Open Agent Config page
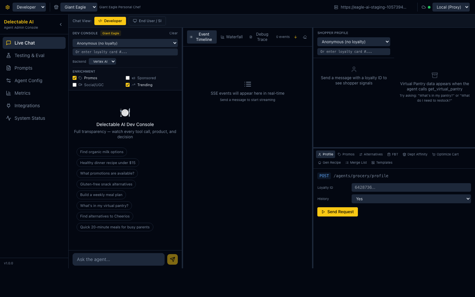 pyautogui.click(x=34, y=81)
